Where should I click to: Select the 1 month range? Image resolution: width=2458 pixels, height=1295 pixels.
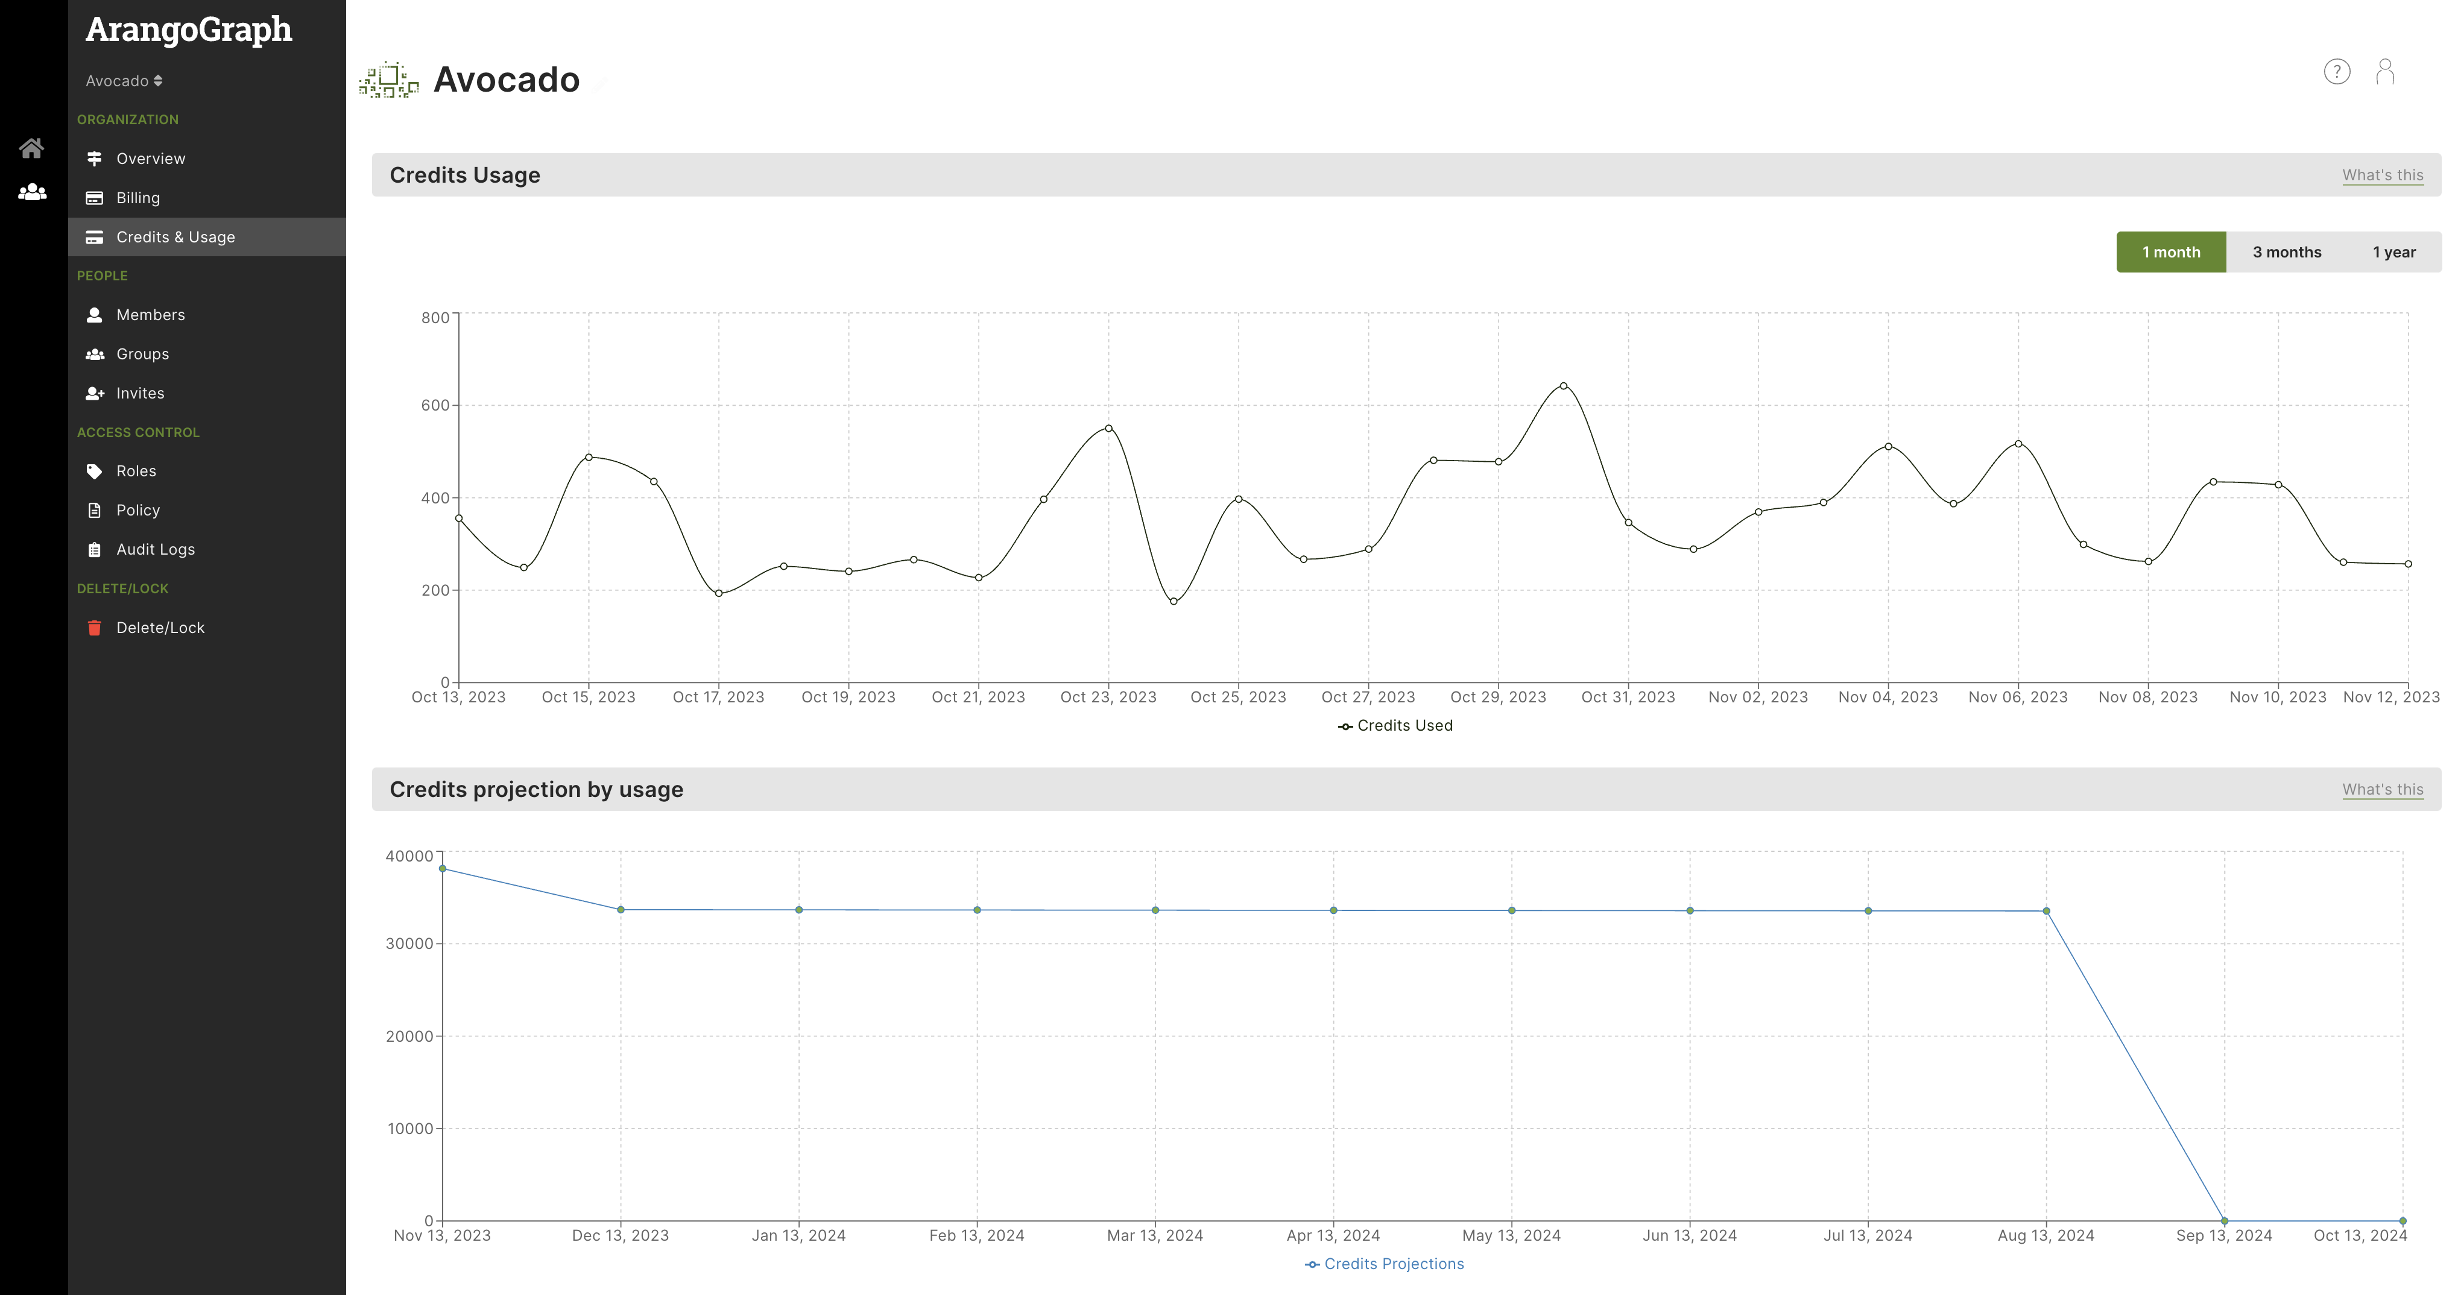pyautogui.click(x=2171, y=252)
